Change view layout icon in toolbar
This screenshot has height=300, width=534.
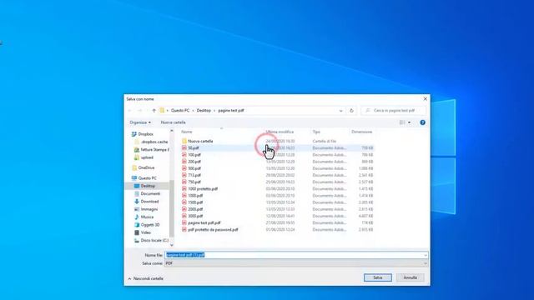click(x=402, y=122)
